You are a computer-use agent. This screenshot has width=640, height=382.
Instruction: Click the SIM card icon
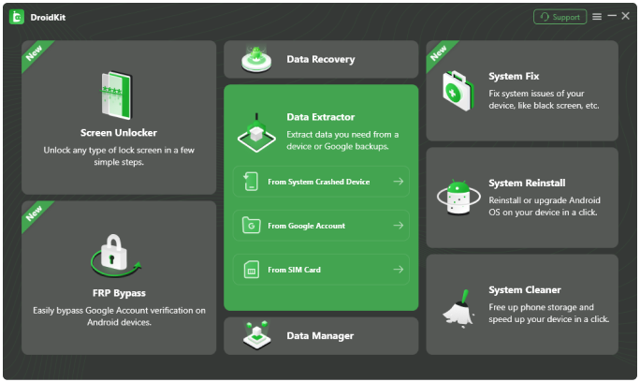pos(252,270)
